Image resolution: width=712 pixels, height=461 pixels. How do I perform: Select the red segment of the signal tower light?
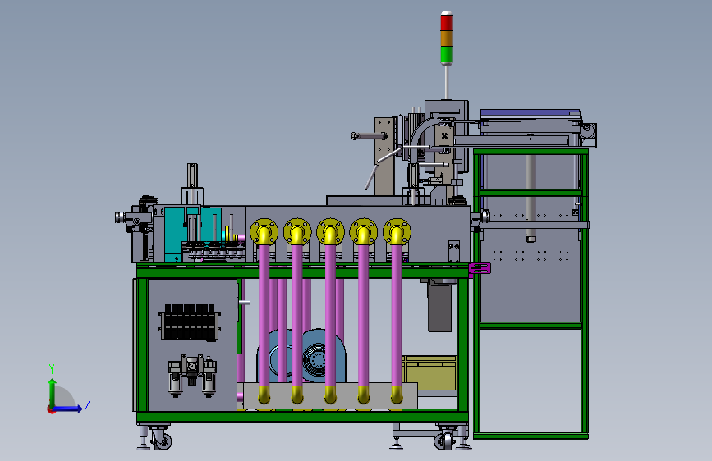447,23
